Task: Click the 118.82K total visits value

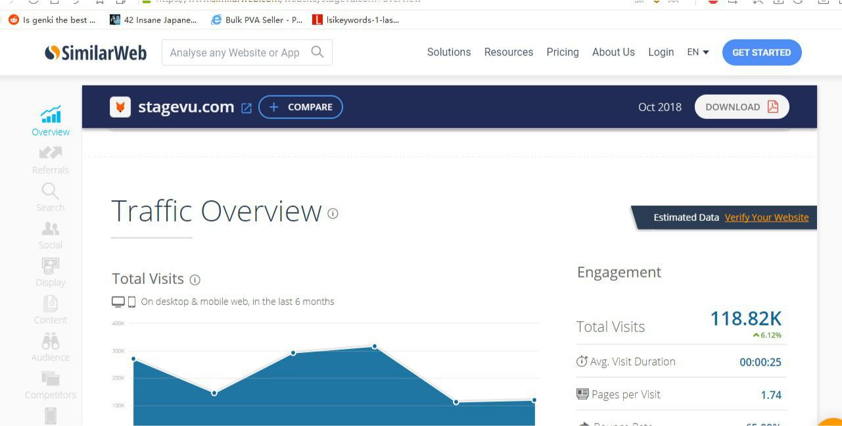Action: click(746, 319)
